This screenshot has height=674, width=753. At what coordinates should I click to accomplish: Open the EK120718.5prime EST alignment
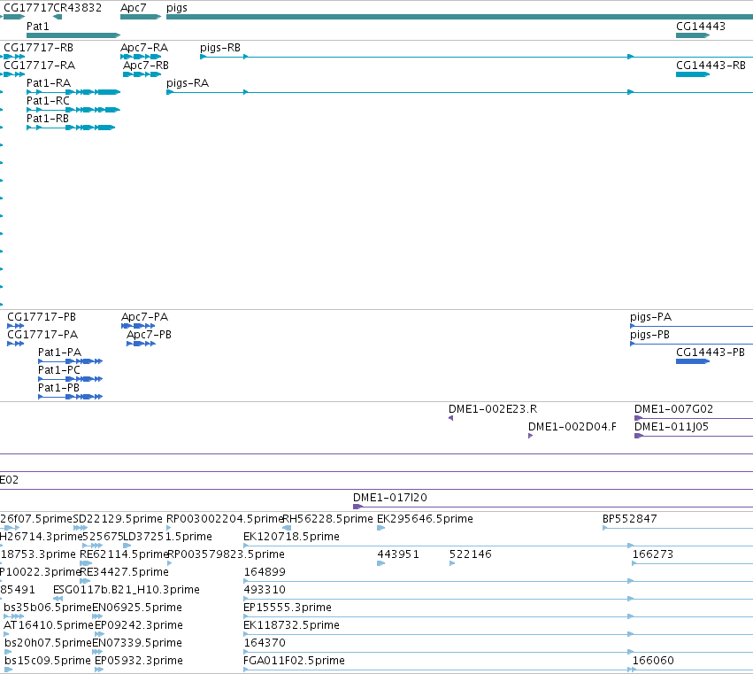click(498, 546)
